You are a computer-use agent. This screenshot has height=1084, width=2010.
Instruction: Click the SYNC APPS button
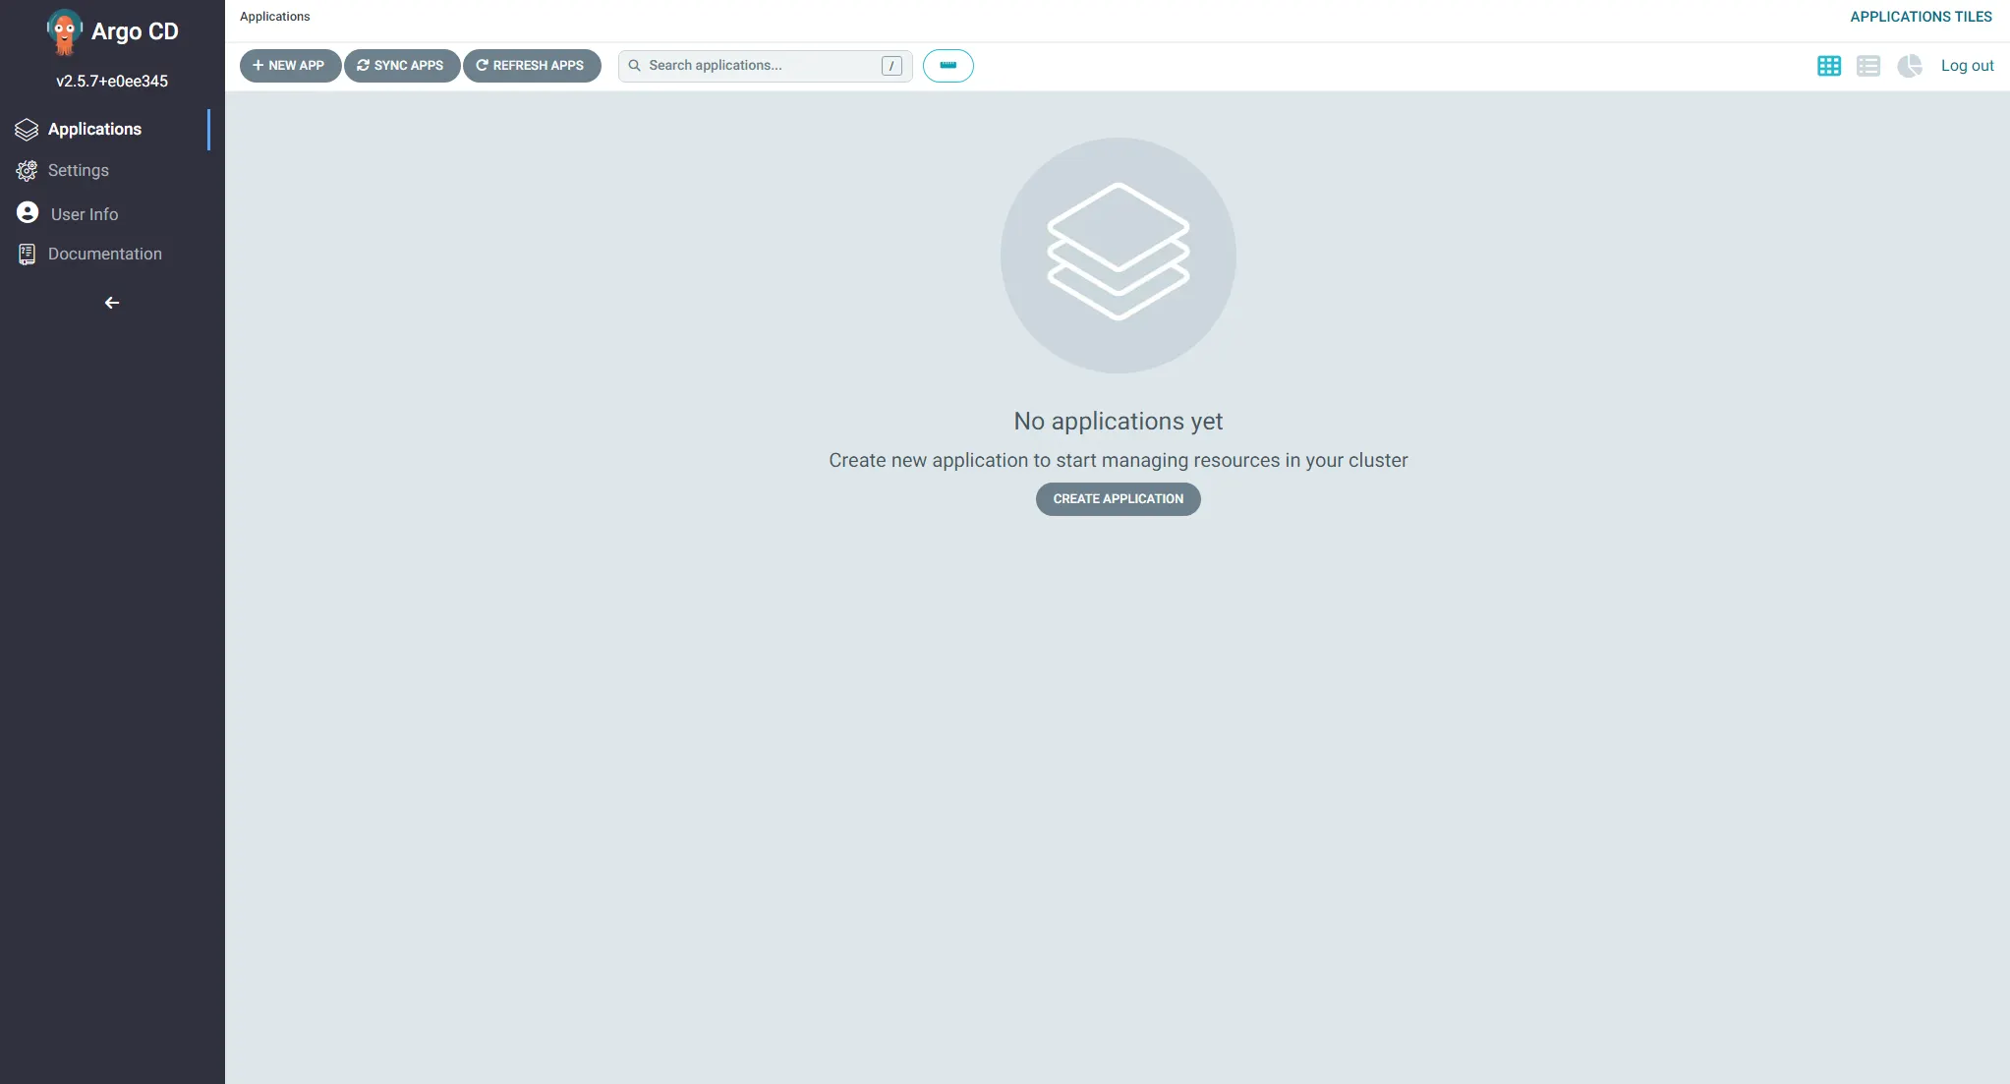[401, 66]
